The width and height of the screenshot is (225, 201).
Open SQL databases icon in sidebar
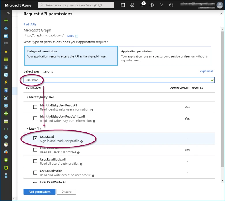pyautogui.click(x=6, y=90)
